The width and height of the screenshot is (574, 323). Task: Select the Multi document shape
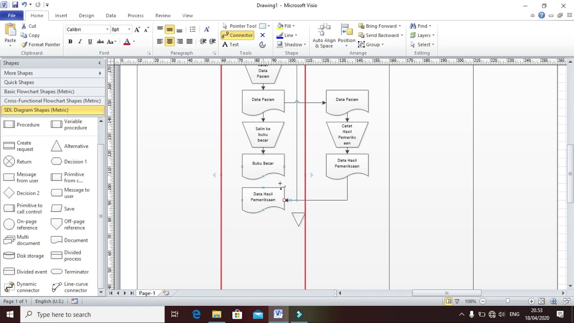click(22, 240)
